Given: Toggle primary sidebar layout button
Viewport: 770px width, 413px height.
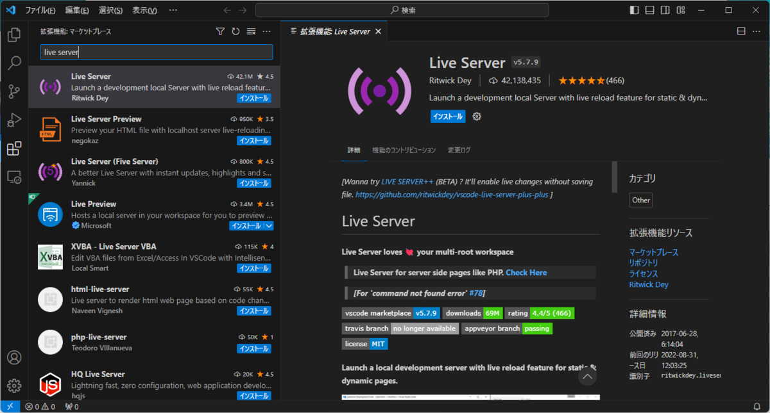Looking at the screenshot, I should click(634, 10).
